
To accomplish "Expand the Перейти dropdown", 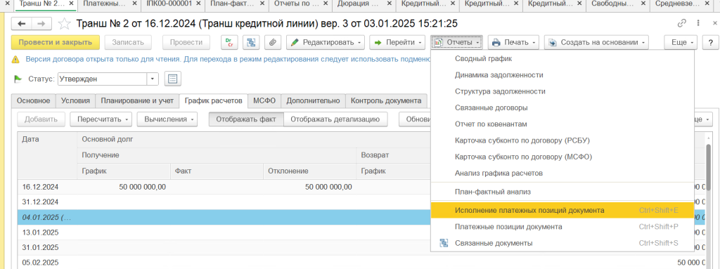I will [398, 42].
